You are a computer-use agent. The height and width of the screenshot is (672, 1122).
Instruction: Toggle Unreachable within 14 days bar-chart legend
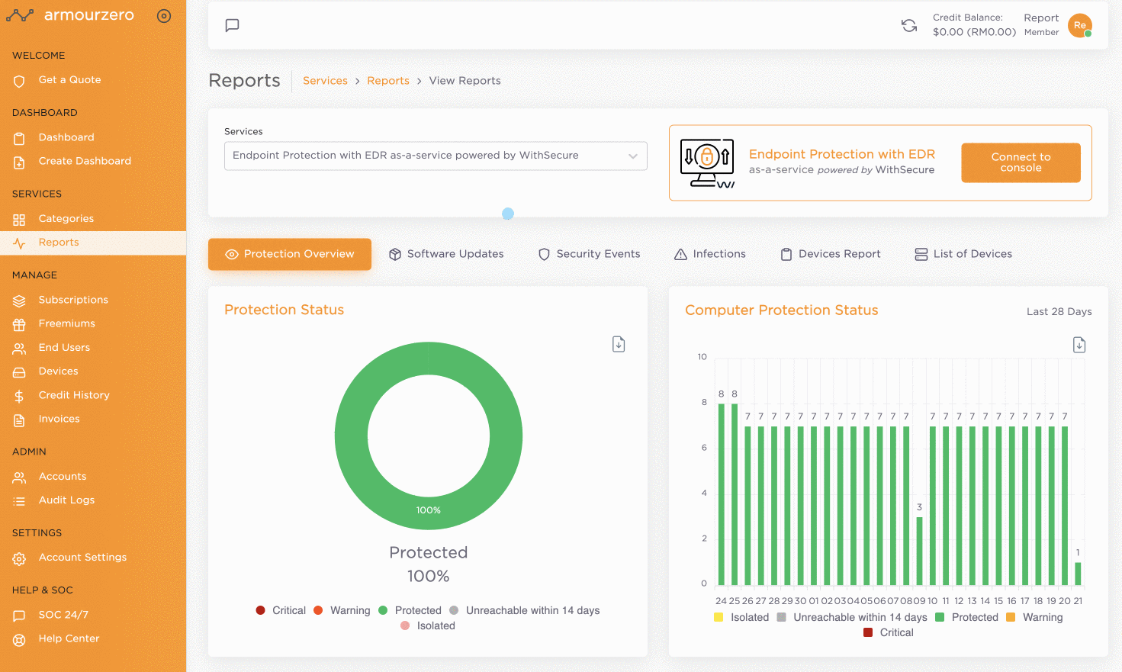[x=852, y=617]
